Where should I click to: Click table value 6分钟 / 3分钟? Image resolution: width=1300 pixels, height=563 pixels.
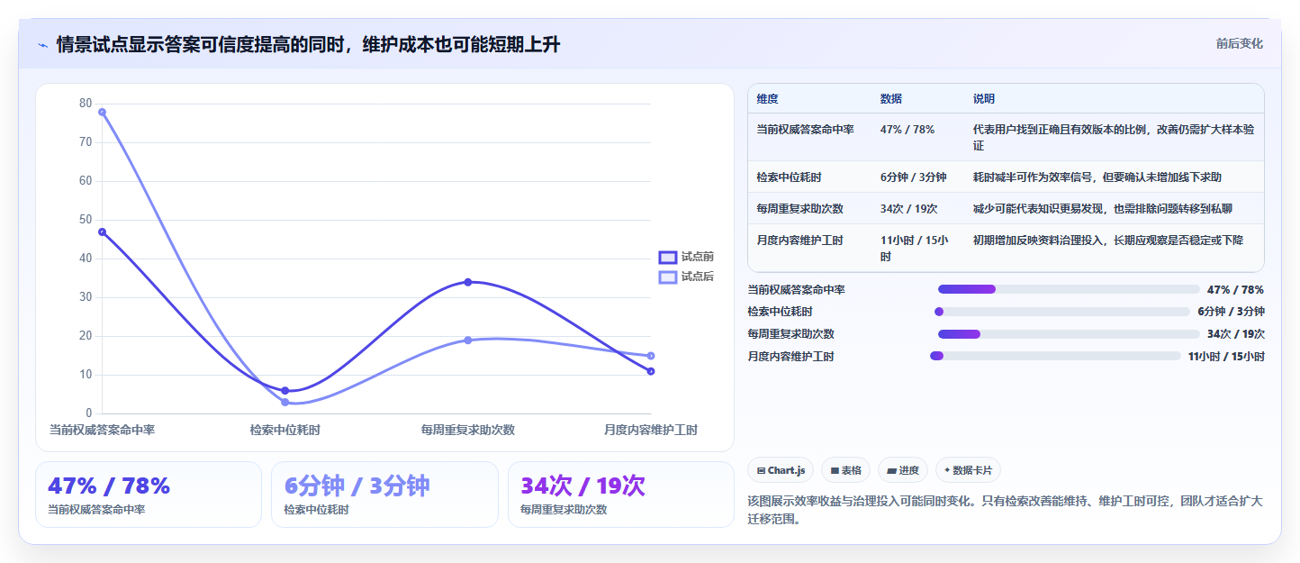[913, 177]
